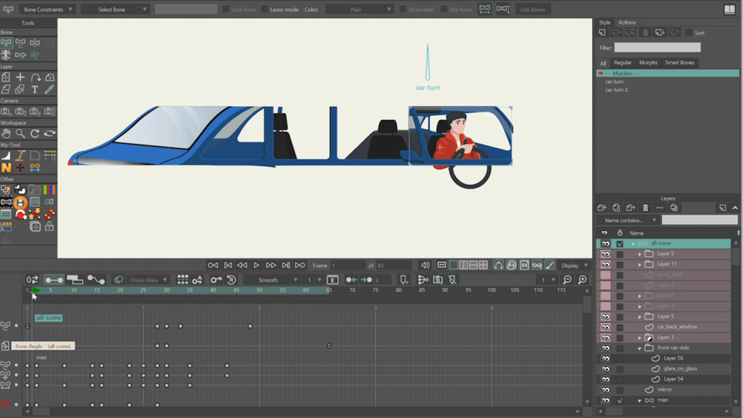Screen dimensions: 743x418
Task: Zoom in on the timeline
Action: 582,280
